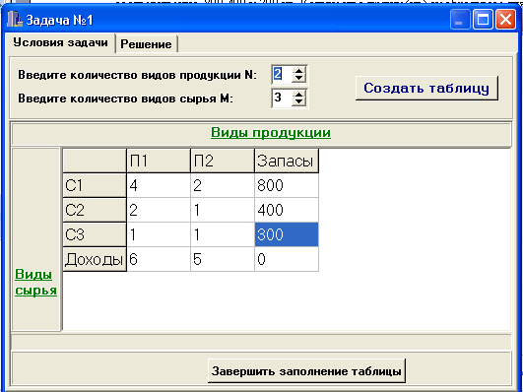Decrease product types count N
The height and width of the screenshot is (392, 523).
coord(298,79)
